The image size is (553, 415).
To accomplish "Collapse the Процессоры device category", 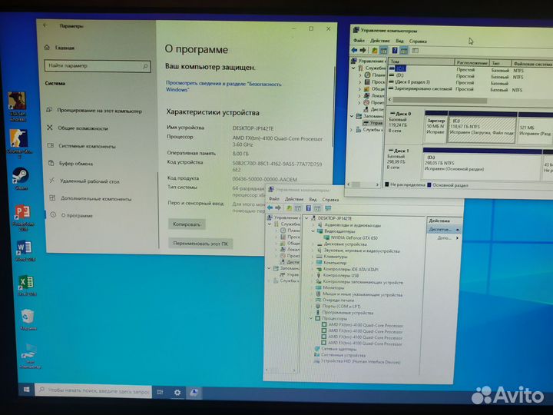I will (311, 318).
